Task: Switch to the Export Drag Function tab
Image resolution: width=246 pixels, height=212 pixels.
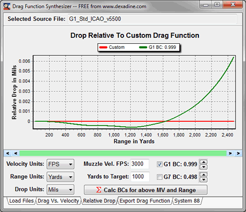Action: click(x=145, y=201)
